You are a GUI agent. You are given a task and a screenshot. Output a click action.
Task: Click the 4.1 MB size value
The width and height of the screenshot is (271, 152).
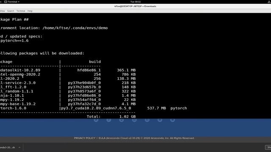pos(129,104)
